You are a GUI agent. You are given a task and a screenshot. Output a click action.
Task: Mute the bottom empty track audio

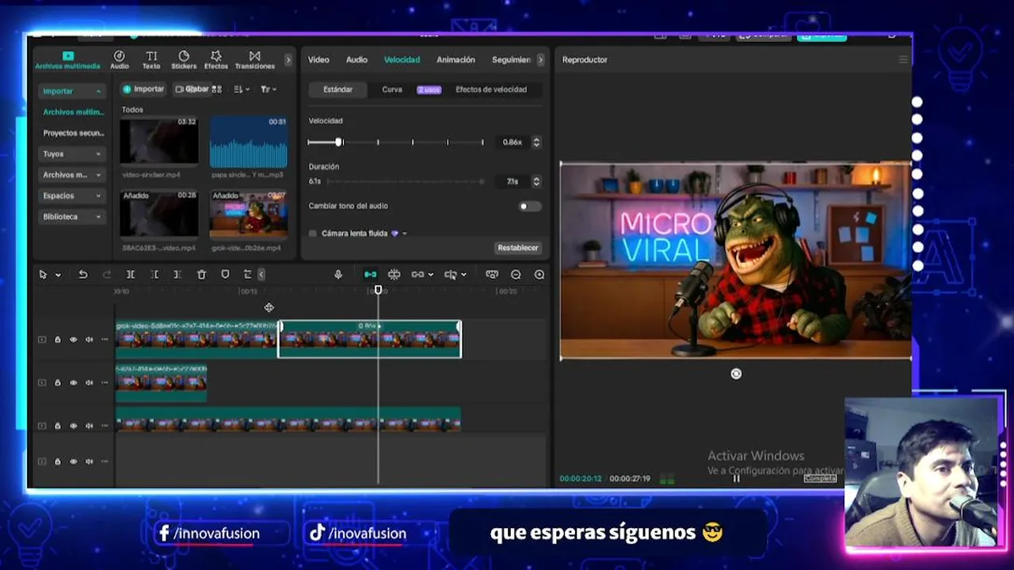tap(89, 462)
